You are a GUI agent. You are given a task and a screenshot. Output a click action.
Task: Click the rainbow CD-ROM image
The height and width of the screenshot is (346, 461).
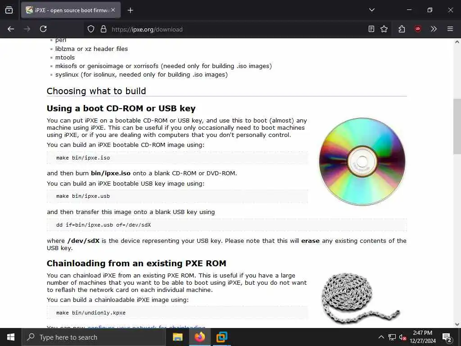[362, 162]
